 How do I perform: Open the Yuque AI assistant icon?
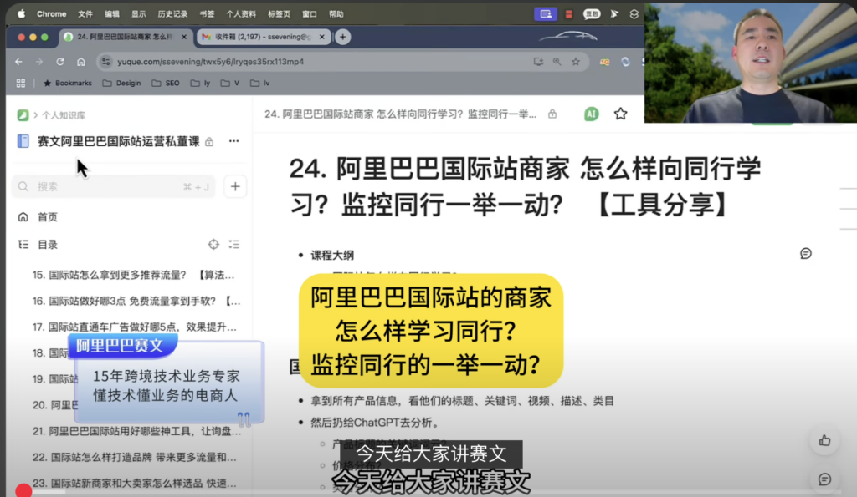(592, 112)
